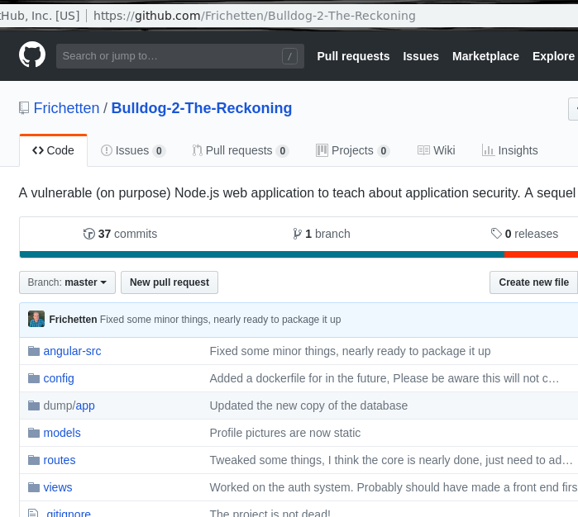The image size is (578, 517).
Task: Click the .gitignore file icon
Action: 34,513
